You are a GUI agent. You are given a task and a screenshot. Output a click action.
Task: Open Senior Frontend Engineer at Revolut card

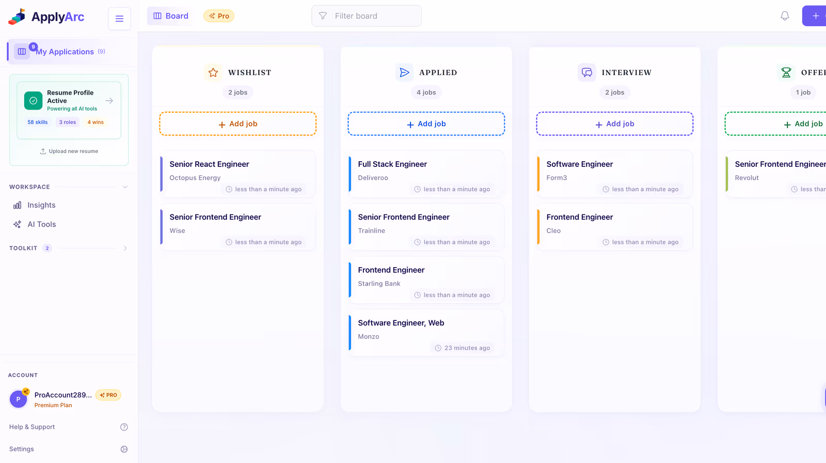775,174
